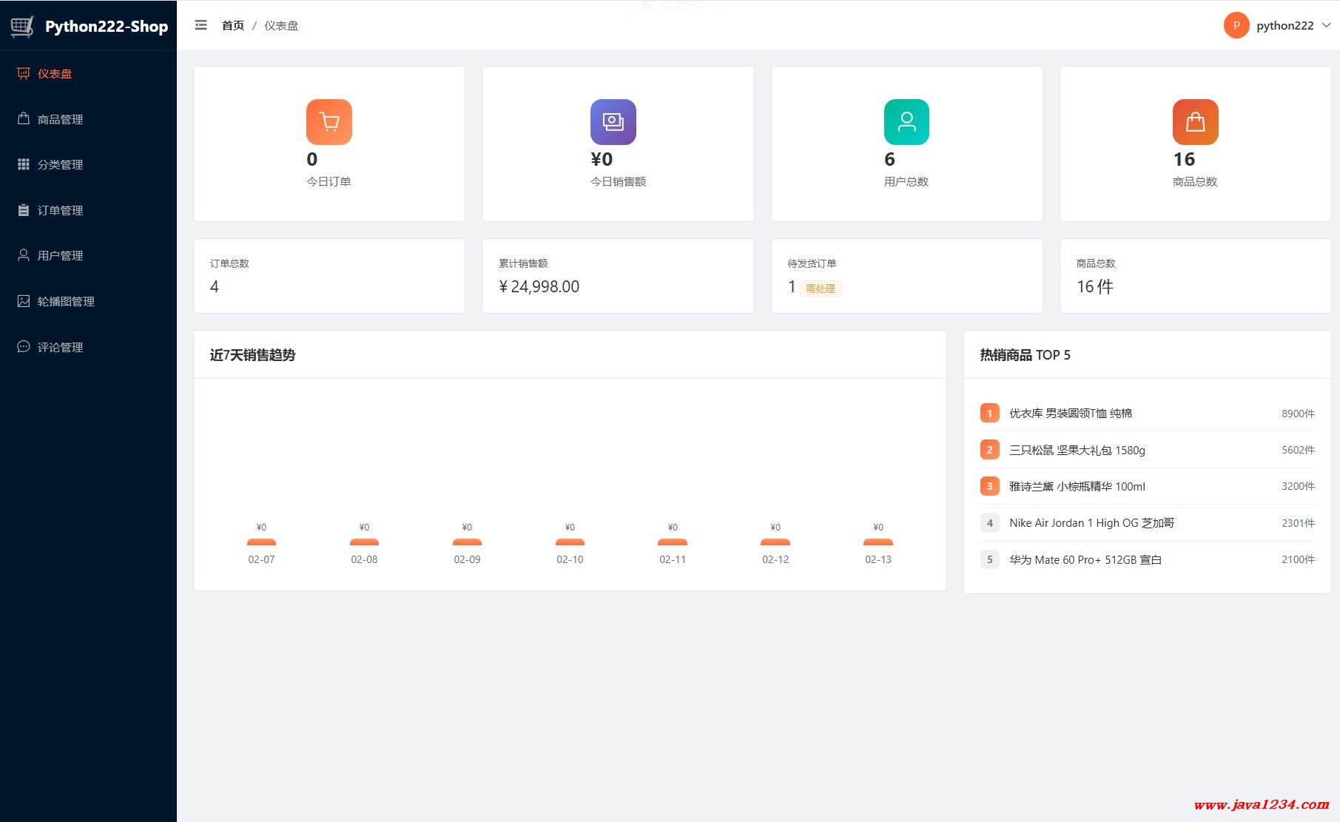Click the teal 用户总数 user icon
The image size is (1340, 822).
906,122
